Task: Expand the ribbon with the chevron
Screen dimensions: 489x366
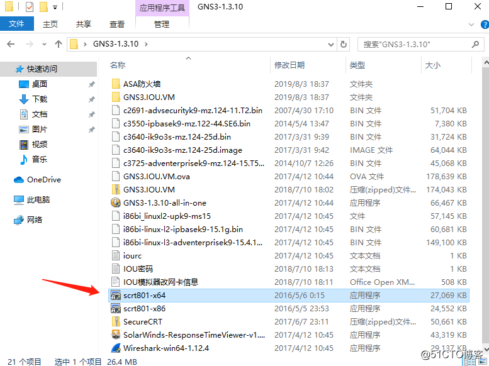Action: (x=471, y=25)
